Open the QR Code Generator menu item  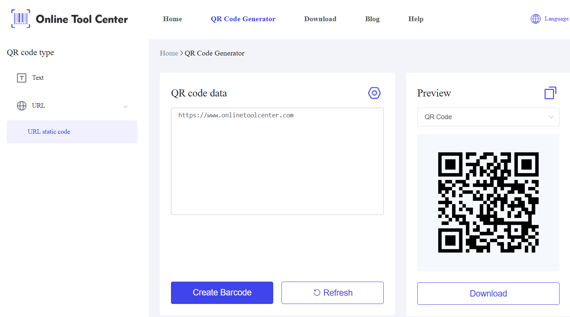[243, 19]
